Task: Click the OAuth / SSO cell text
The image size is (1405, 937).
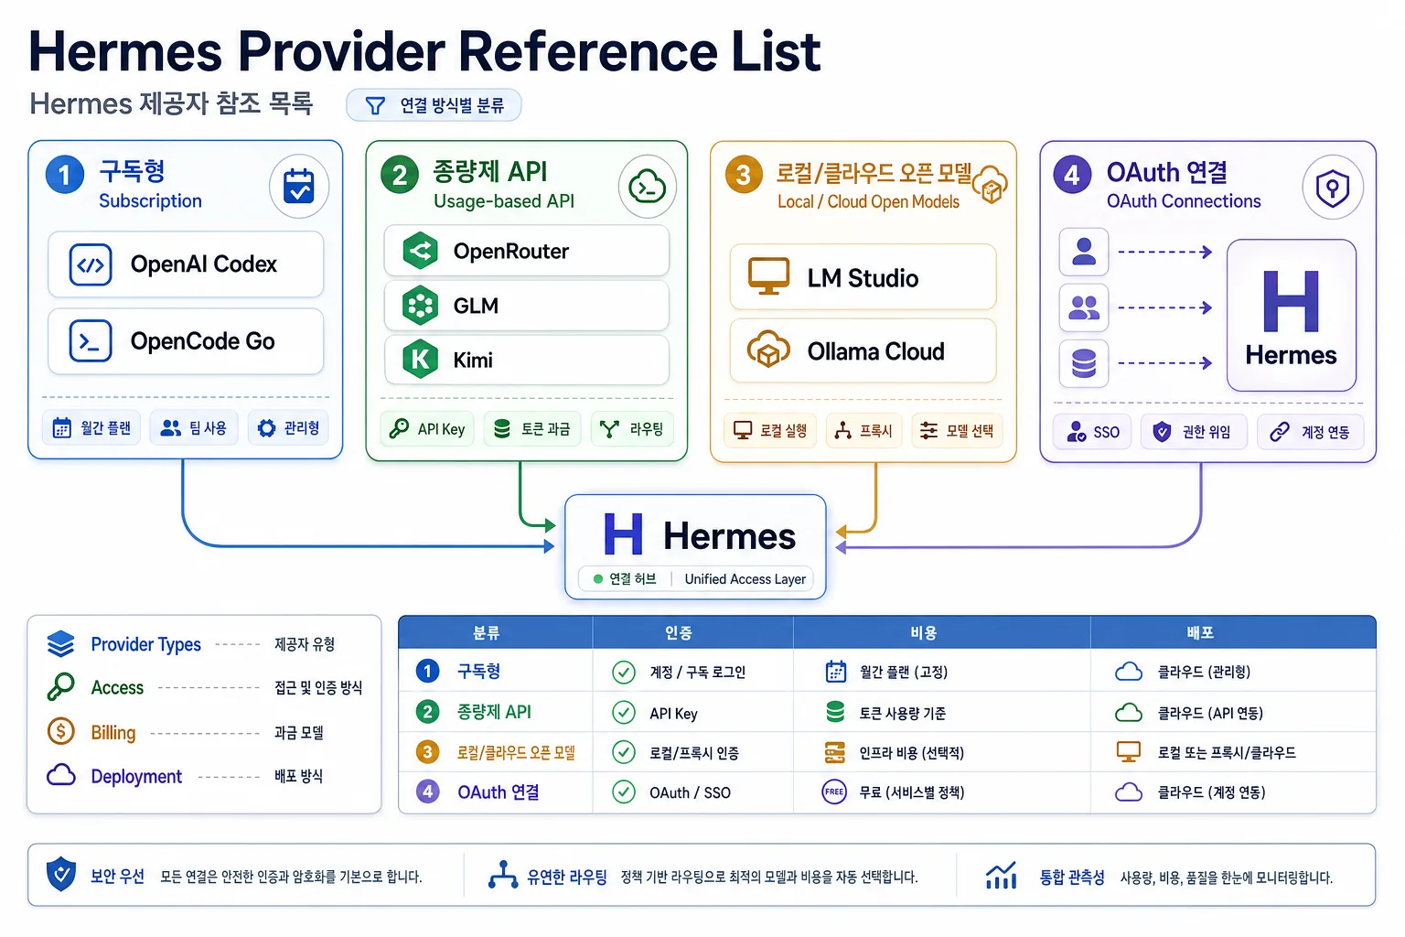Action: click(x=690, y=792)
